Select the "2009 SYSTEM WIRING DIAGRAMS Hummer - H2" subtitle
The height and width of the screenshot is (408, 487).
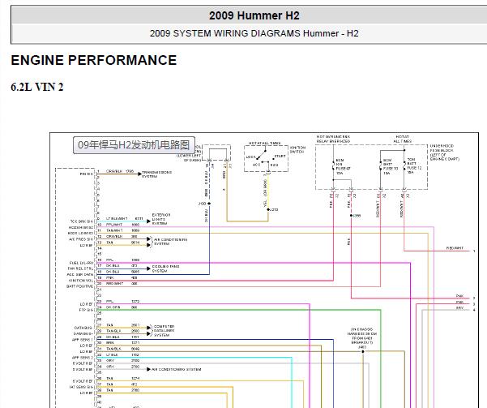pos(254,33)
